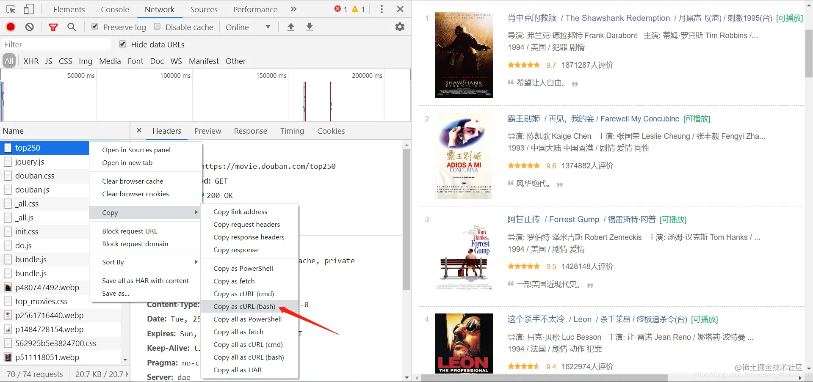813x382 pixels.
Task: Open the Sources tab
Action: [204, 9]
